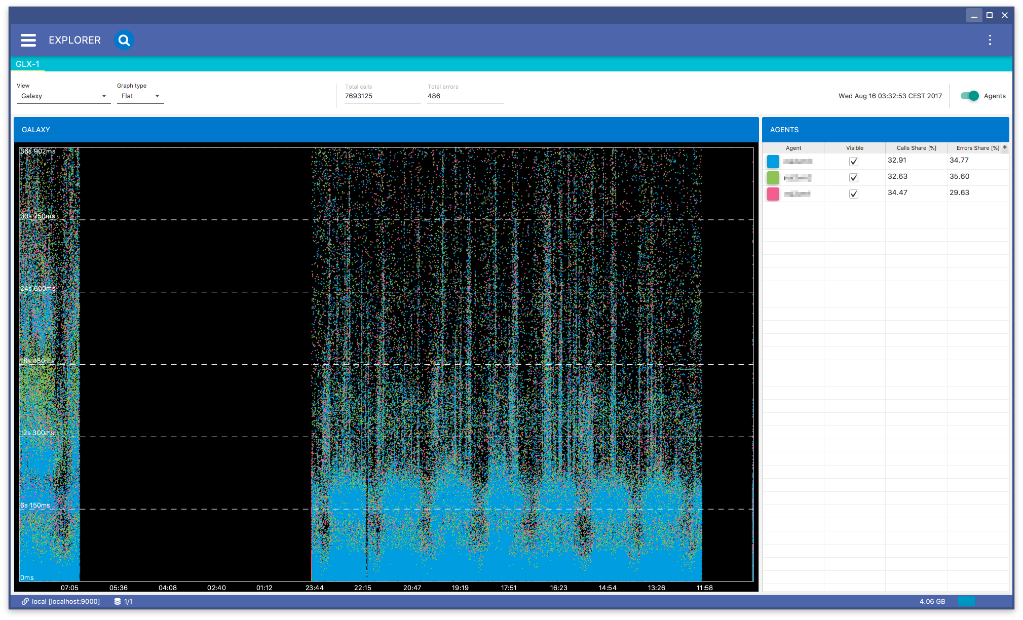Image resolution: width=1023 pixels, height=620 pixels.
Task: Click the blurred name of the blue agent
Action: click(798, 162)
